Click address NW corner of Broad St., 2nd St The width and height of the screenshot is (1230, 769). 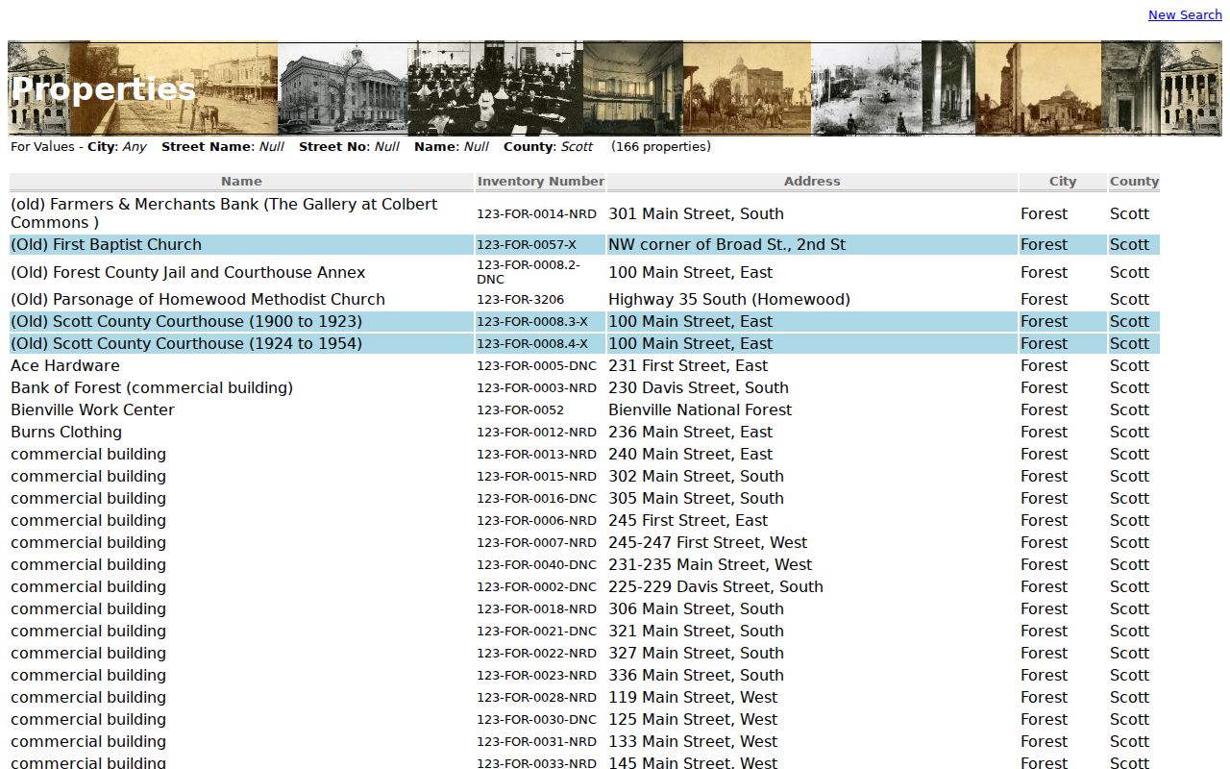click(x=726, y=244)
